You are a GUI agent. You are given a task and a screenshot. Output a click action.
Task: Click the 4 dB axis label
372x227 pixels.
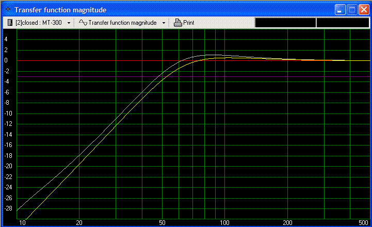pyautogui.click(x=6, y=39)
